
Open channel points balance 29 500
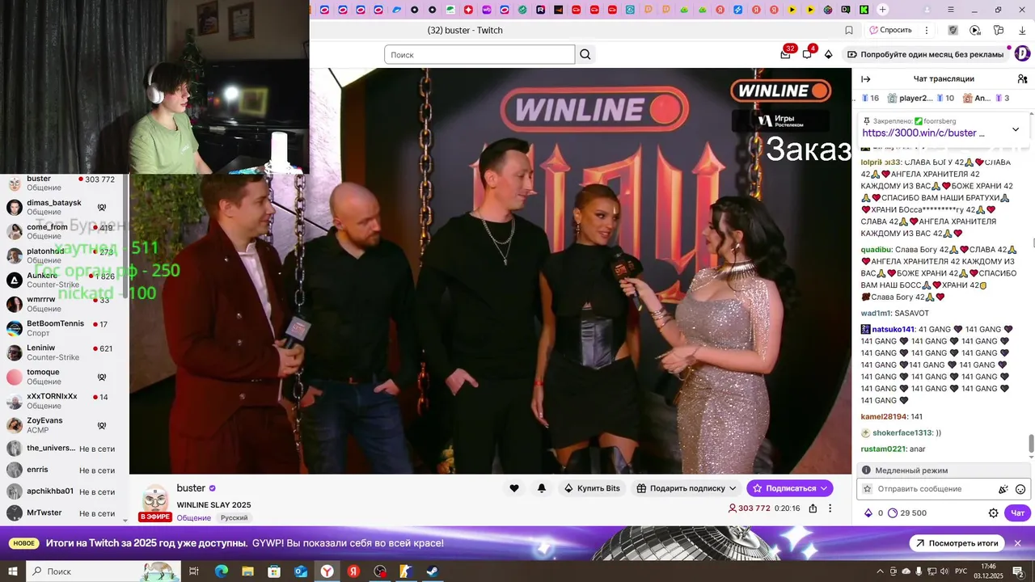(907, 513)
